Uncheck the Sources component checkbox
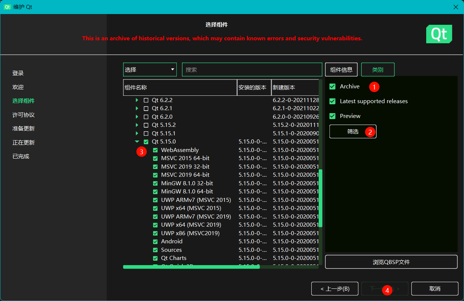 click(155, 250)
